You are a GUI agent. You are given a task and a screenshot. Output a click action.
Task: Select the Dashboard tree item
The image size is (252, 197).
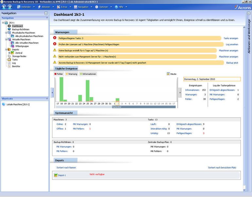[x=17, y=26]
